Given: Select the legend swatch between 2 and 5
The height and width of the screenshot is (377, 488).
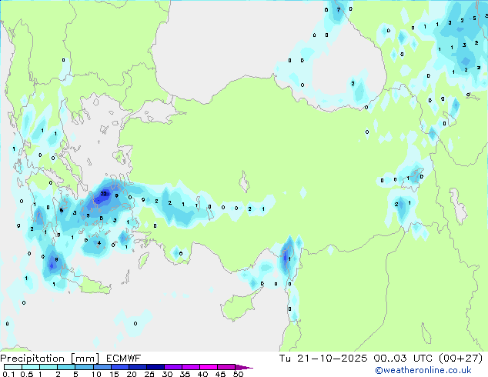Looking at the screenshot, I should click(x=66, y=368).
